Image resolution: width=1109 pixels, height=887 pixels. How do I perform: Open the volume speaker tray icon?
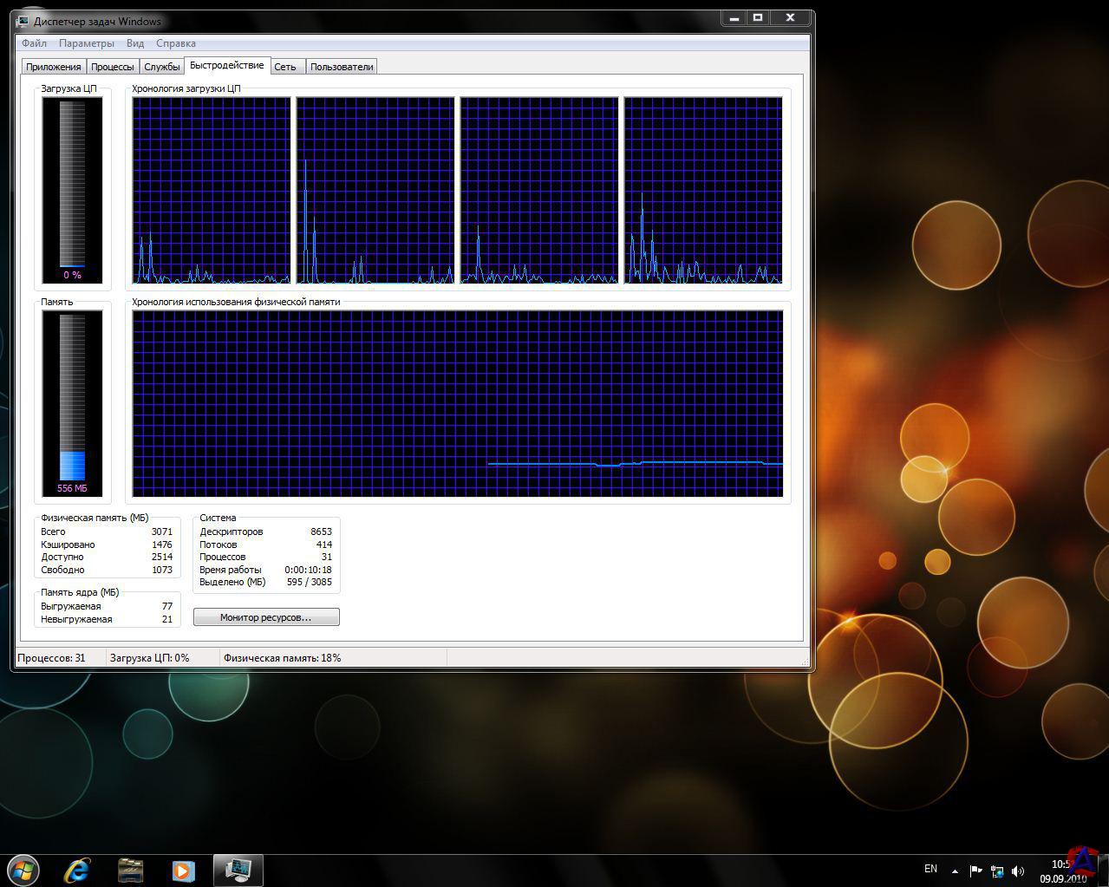pyautogui.click(x=1018, y=871)
